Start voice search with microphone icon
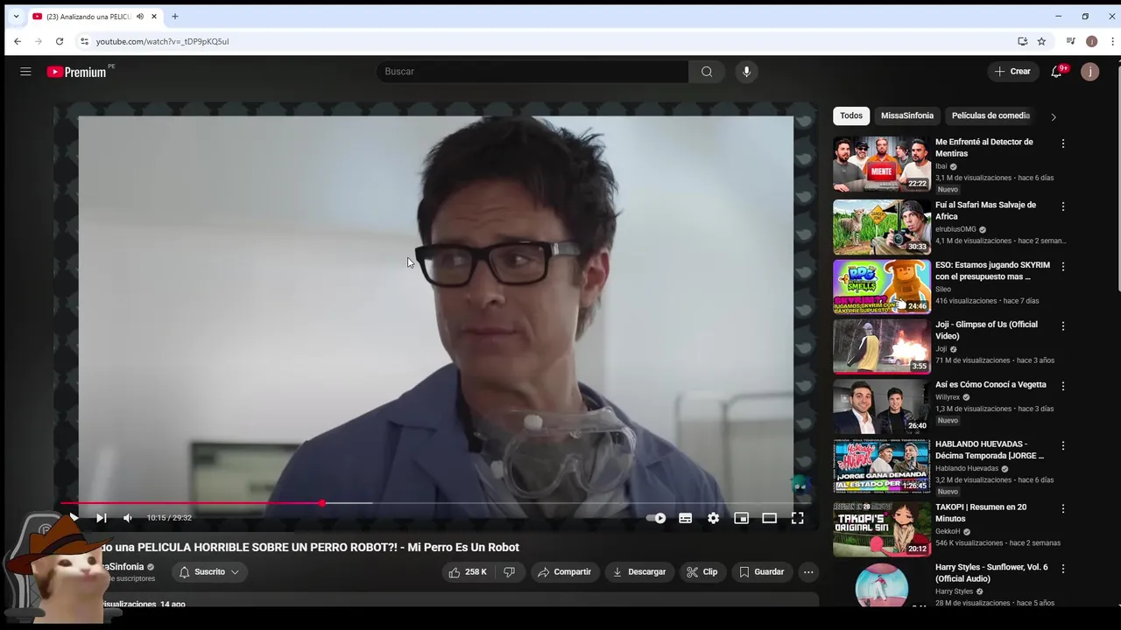This screenshot has height=630, width=1121. [x=746, y=72]
